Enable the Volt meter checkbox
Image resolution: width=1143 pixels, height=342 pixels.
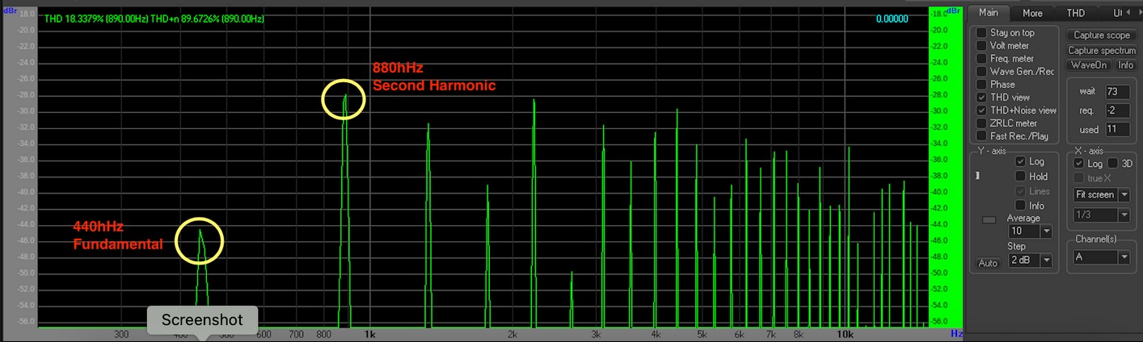(x=981, y=45)
